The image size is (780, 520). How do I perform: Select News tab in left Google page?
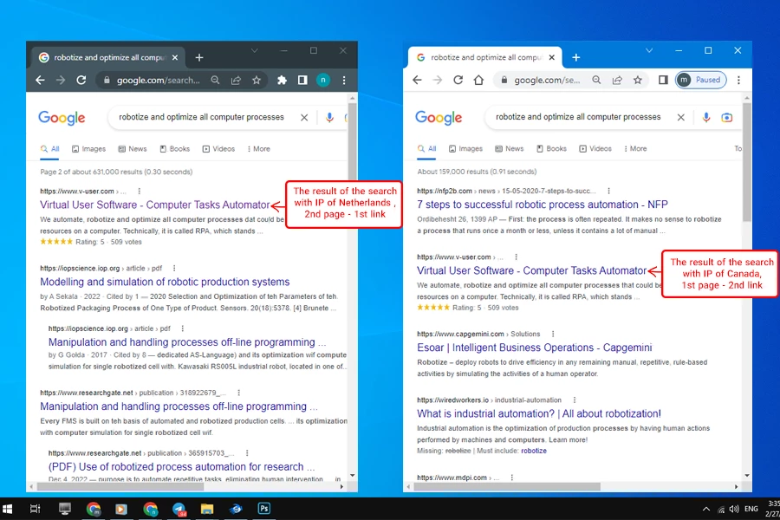[133, 149]
